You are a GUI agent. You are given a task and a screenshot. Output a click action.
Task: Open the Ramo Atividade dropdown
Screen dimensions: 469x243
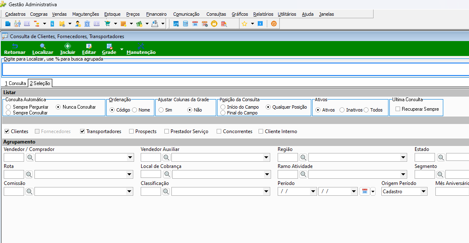[403, 174]
